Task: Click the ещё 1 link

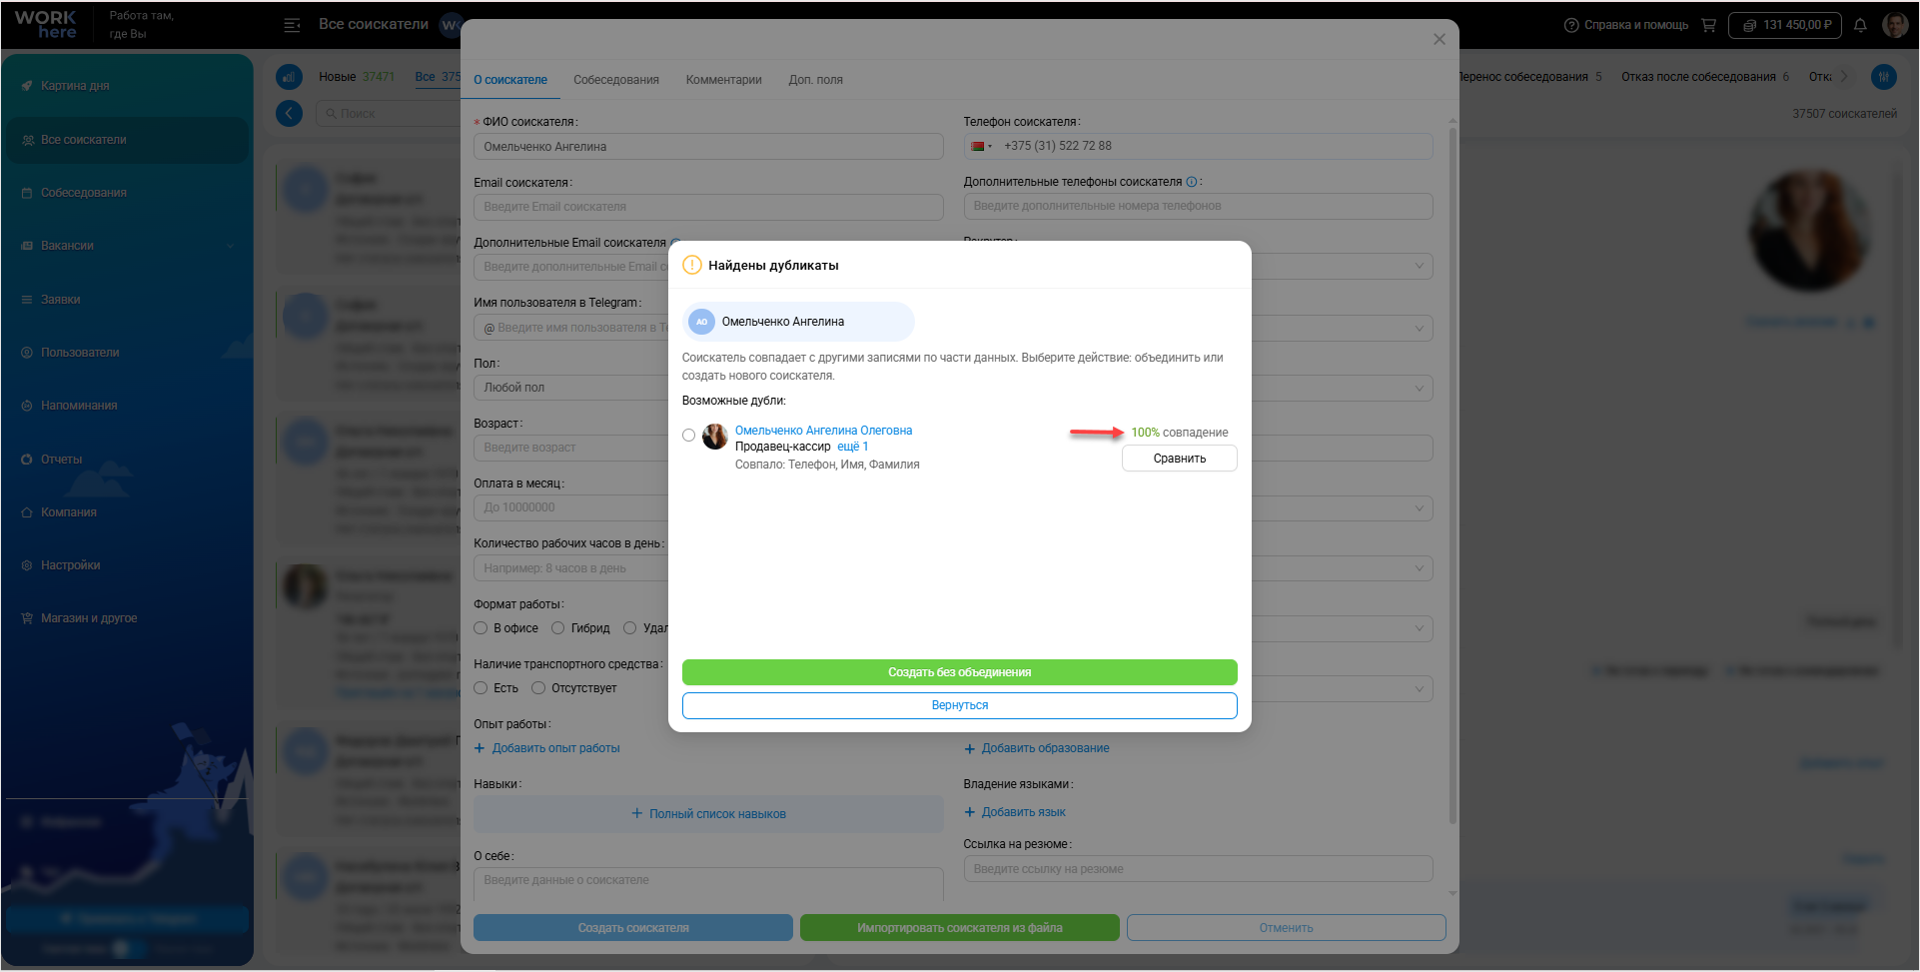Action: pyautogui.click(x=852, y=447)
